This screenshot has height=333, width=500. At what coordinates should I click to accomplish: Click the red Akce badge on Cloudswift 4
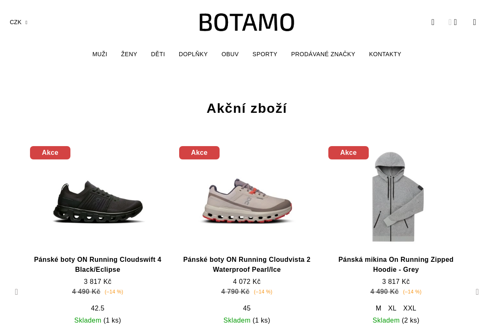tap(50, 153)
